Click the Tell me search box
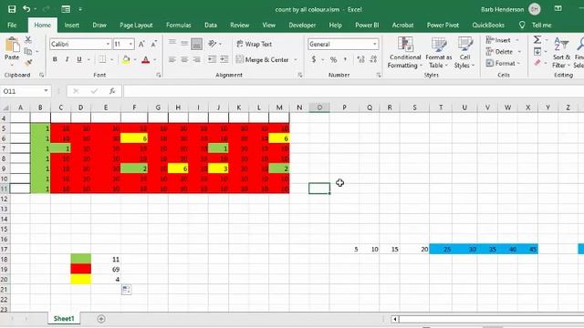This screenshot has width=584, height=328. pyautogui.click(x=541, y=26)
